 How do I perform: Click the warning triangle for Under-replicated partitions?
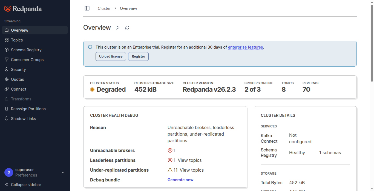click(170, 170)
